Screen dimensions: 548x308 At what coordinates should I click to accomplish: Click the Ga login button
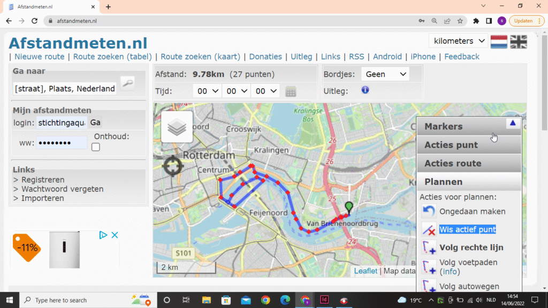coord(95,122)
